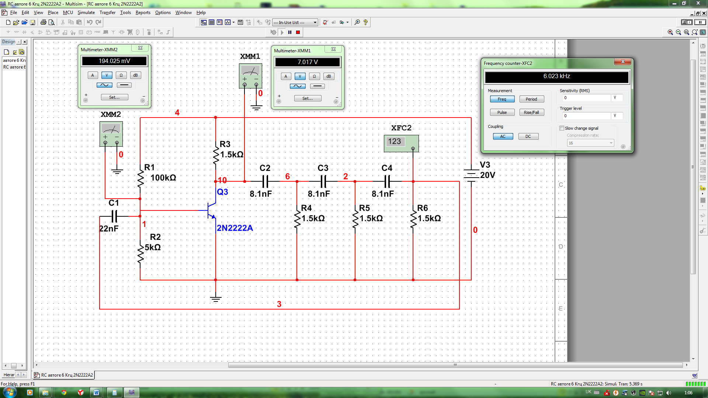
Task: Click the XFC2 frequency counter symbol
Action: [x=401, y=144]
